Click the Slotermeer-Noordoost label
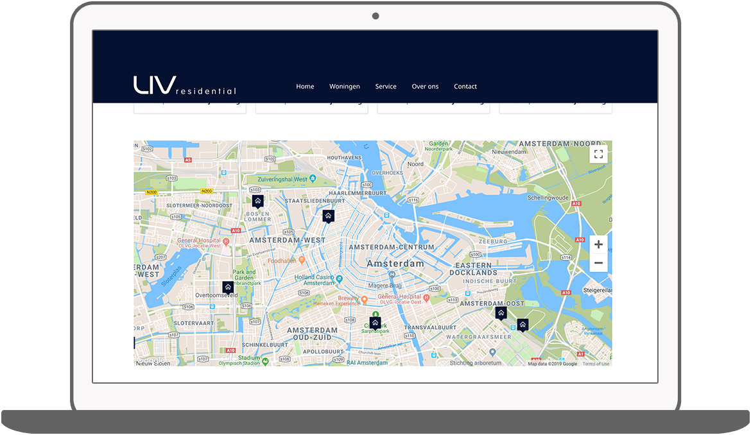The width and height of the screenshot is (751, 435). coord(199,206)
